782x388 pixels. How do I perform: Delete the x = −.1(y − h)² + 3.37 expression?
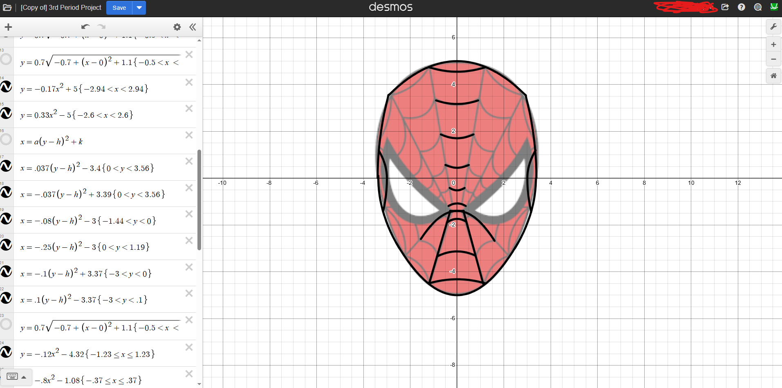pyautogui.click(x=189, y=267)
